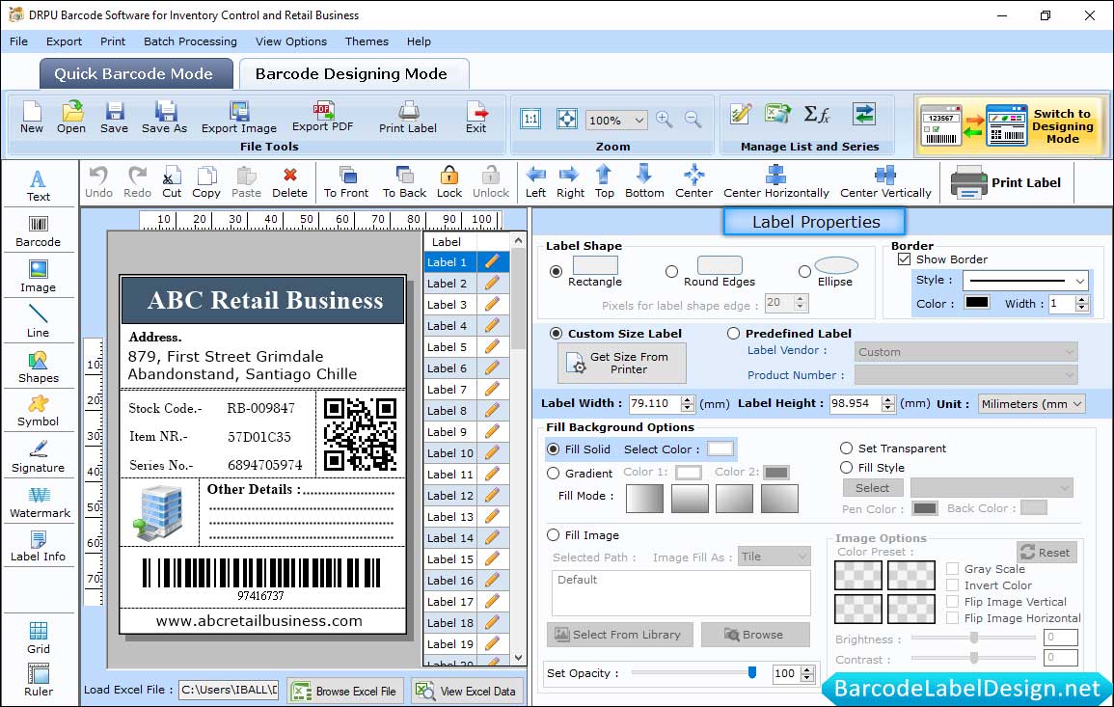Switch to Barcode Designing Mode tab

pos(354,74)
